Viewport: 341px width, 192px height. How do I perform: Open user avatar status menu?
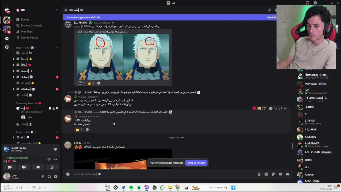tap(7, 177)
